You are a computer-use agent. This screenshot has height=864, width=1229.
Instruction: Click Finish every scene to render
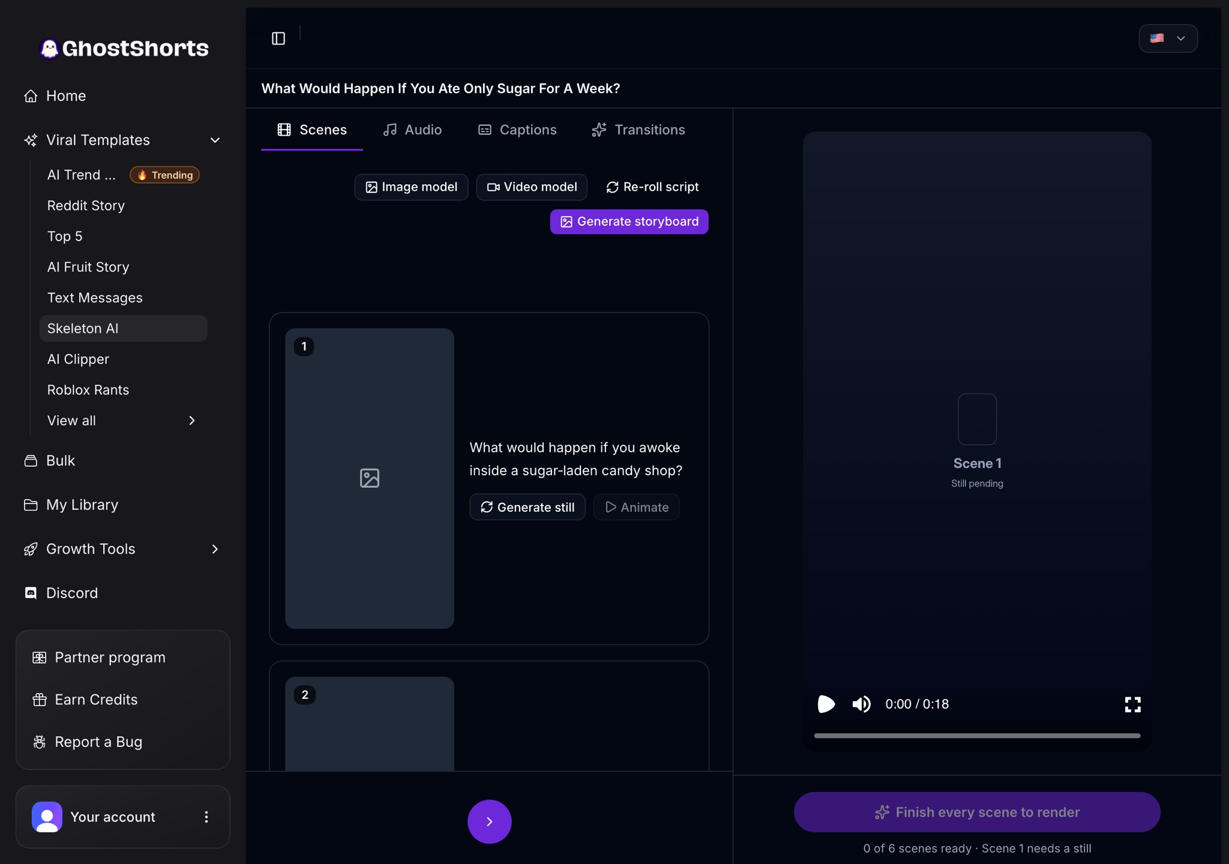pos(977,812)
